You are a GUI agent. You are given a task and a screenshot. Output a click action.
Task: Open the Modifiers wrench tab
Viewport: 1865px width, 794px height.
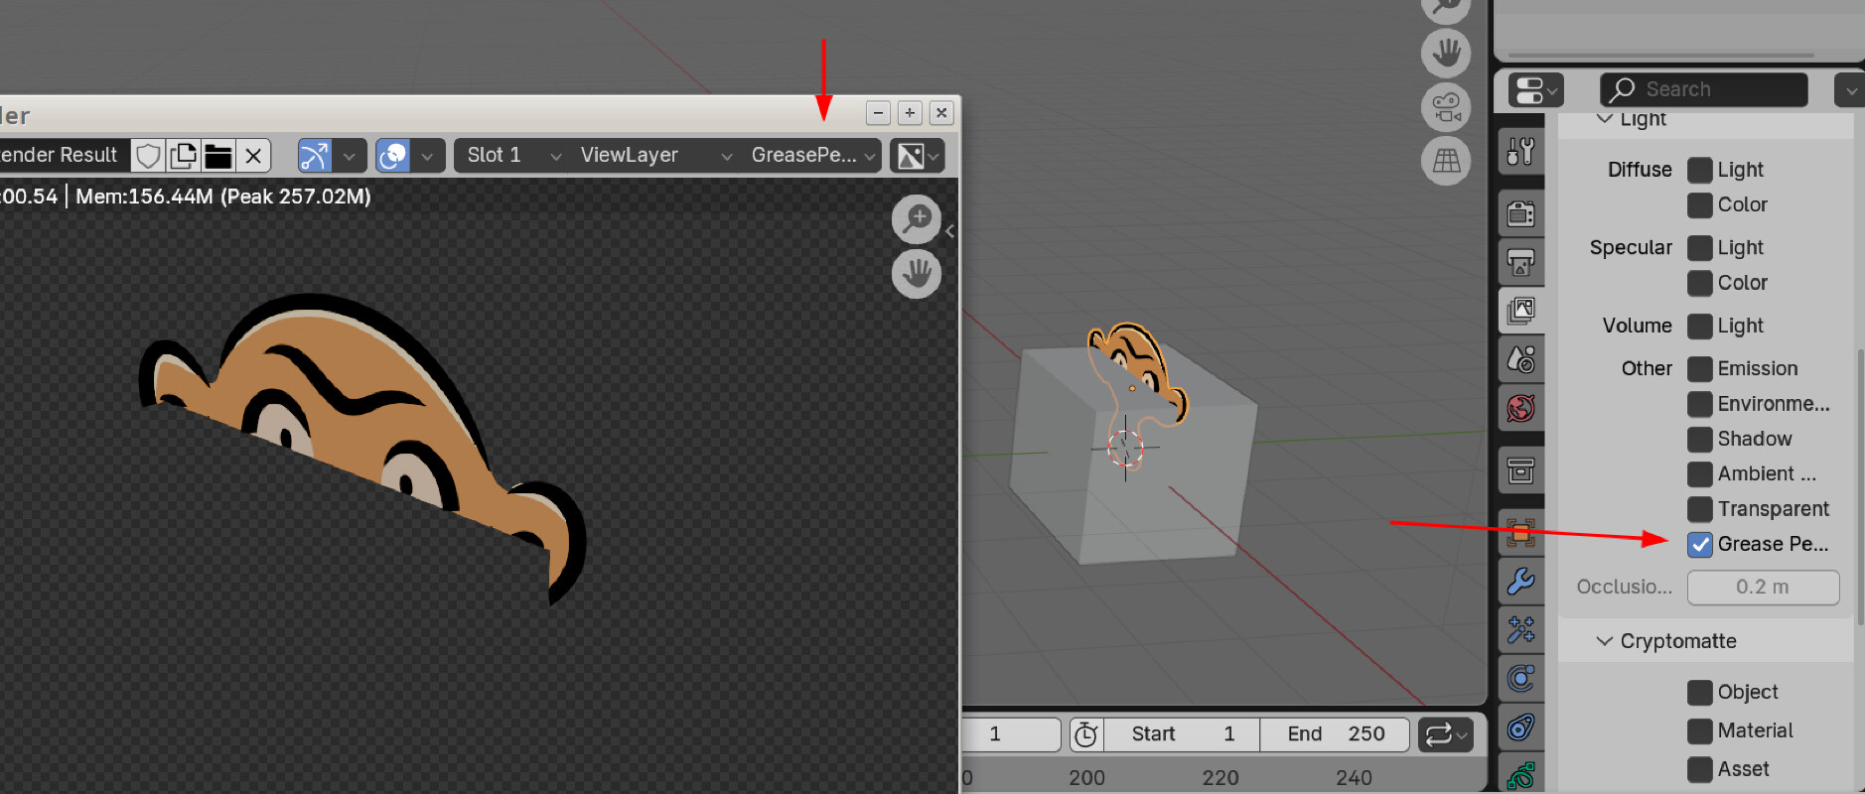coord(1521,582)
